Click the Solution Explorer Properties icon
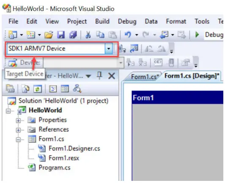The height and width of the screenshot is (183, 225). 10,89
